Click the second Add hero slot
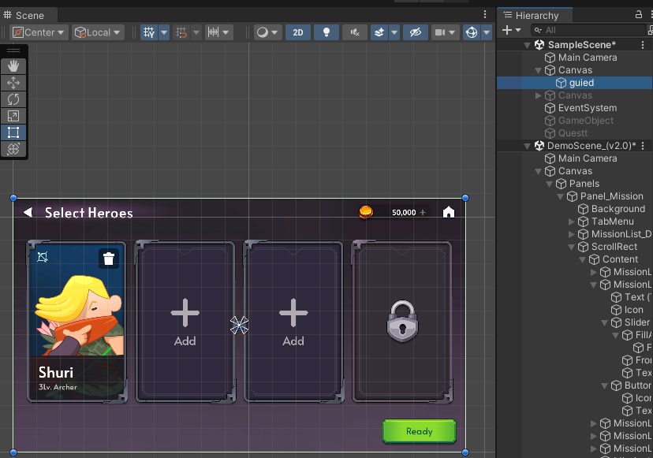Image resolution: width=653 pixels, height=458 pixels. (x=293, y=322)
